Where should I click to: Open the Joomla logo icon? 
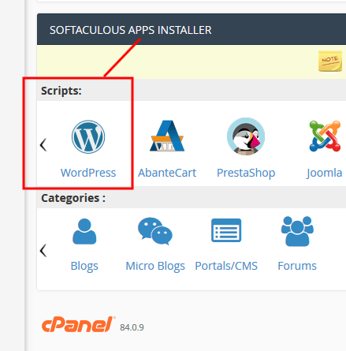[x=325, y=136]
